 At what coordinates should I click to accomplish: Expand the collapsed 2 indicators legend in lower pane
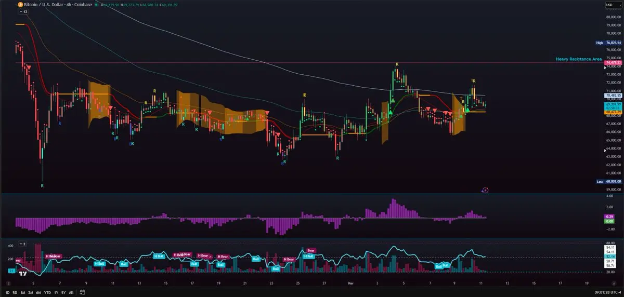[x=21, y=244]
